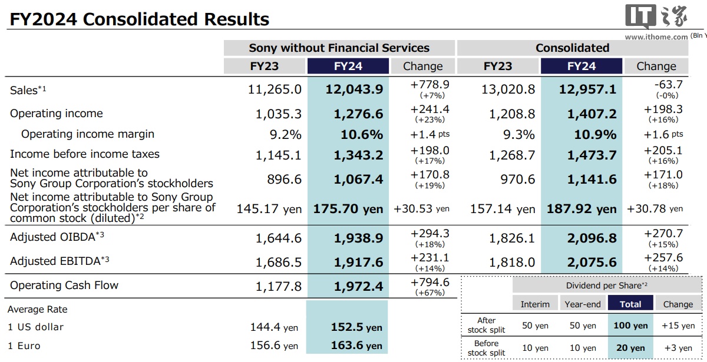Click the Operating income row label
Viewport: 707px width, 362px height.
57,114
